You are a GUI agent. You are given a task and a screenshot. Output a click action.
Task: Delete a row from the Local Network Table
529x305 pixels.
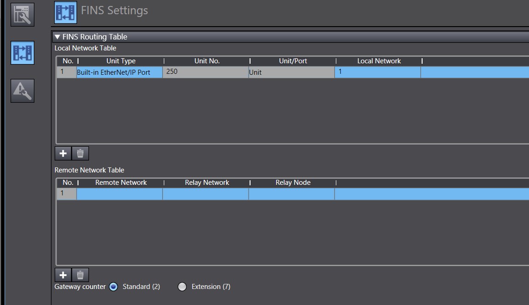click(x=80, y=154)
